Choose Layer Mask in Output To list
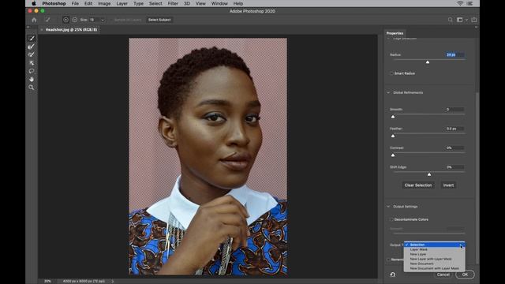This screenshot has height=284, width=505. pos(434,249)
